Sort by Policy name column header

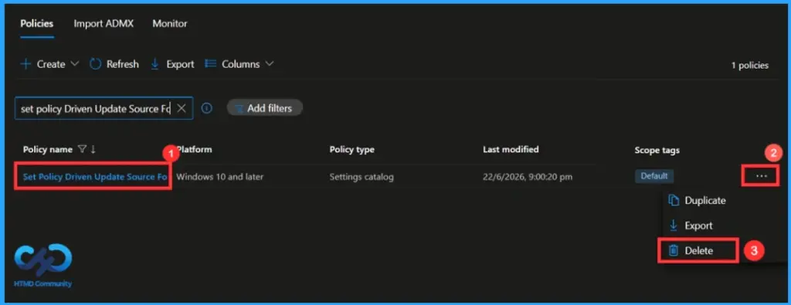tap(47, 150)
